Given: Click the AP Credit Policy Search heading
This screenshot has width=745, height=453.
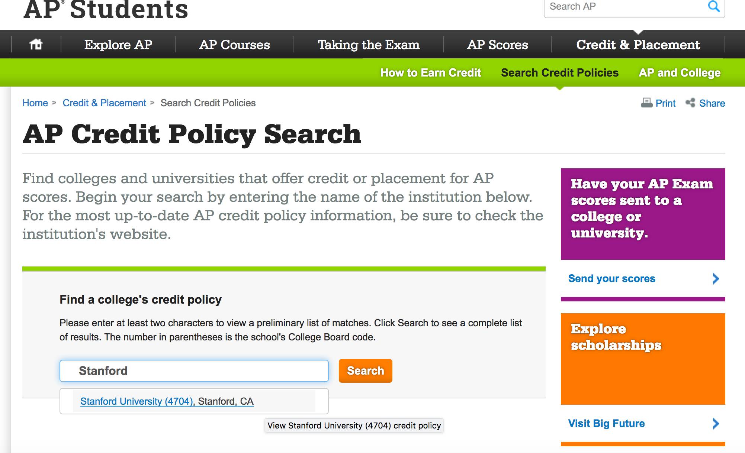Looking at the screenshot, I should pyautogui.click(x=192, y=134).
